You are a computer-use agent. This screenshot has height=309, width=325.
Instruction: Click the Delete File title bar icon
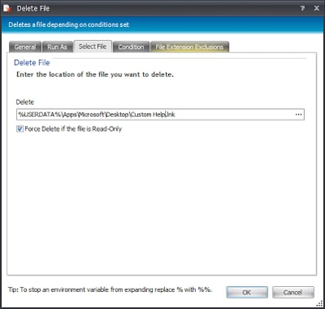pos(7,8)
